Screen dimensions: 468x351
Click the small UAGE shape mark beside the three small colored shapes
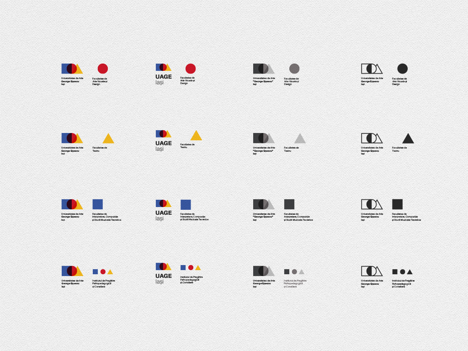pos(164,266)
